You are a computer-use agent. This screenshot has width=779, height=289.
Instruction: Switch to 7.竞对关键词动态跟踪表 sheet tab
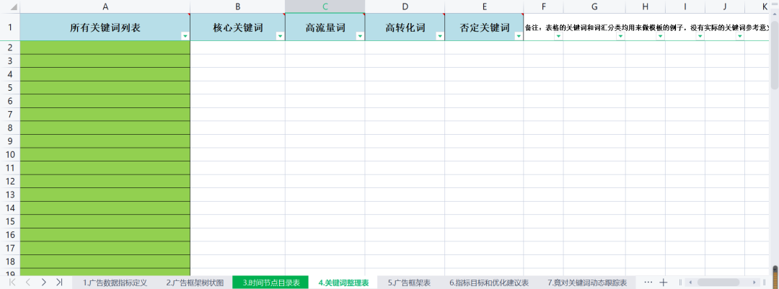[x=587, y=283]
